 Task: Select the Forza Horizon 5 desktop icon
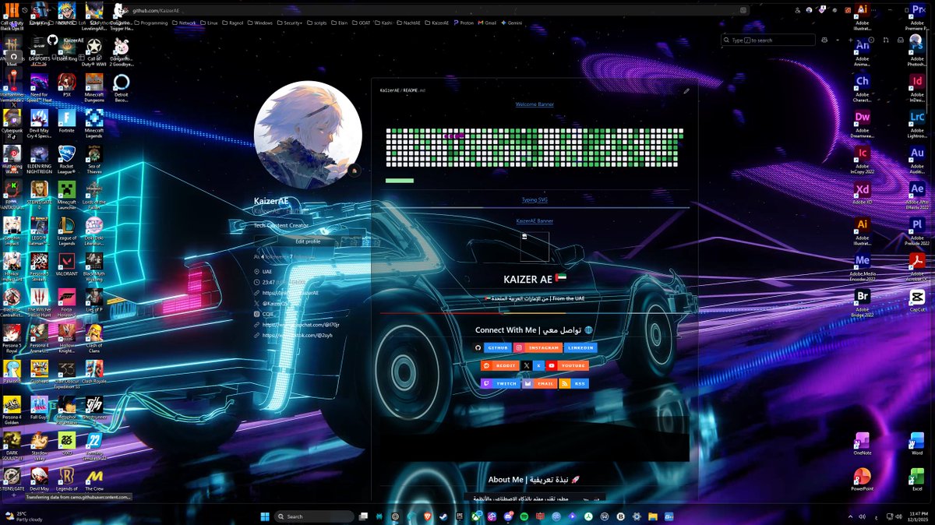(x=66, y=301)
